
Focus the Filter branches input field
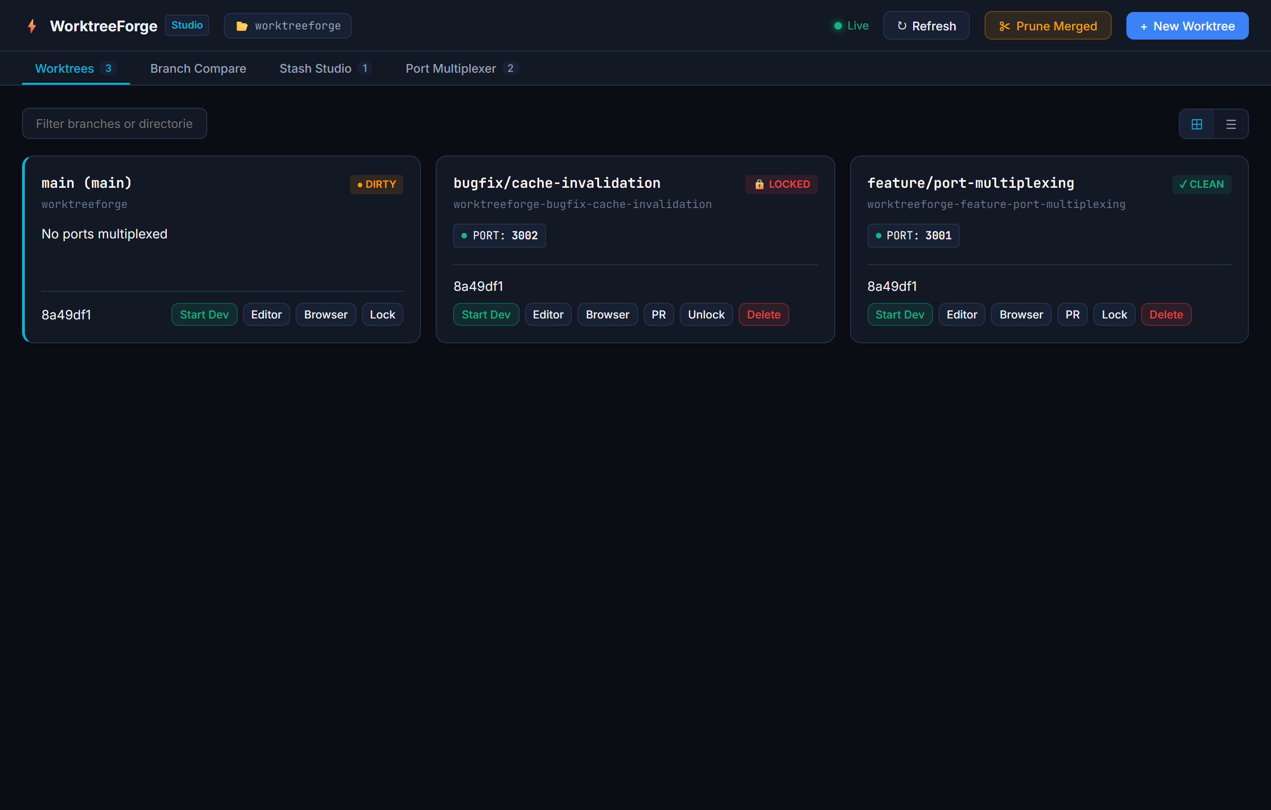114,123
